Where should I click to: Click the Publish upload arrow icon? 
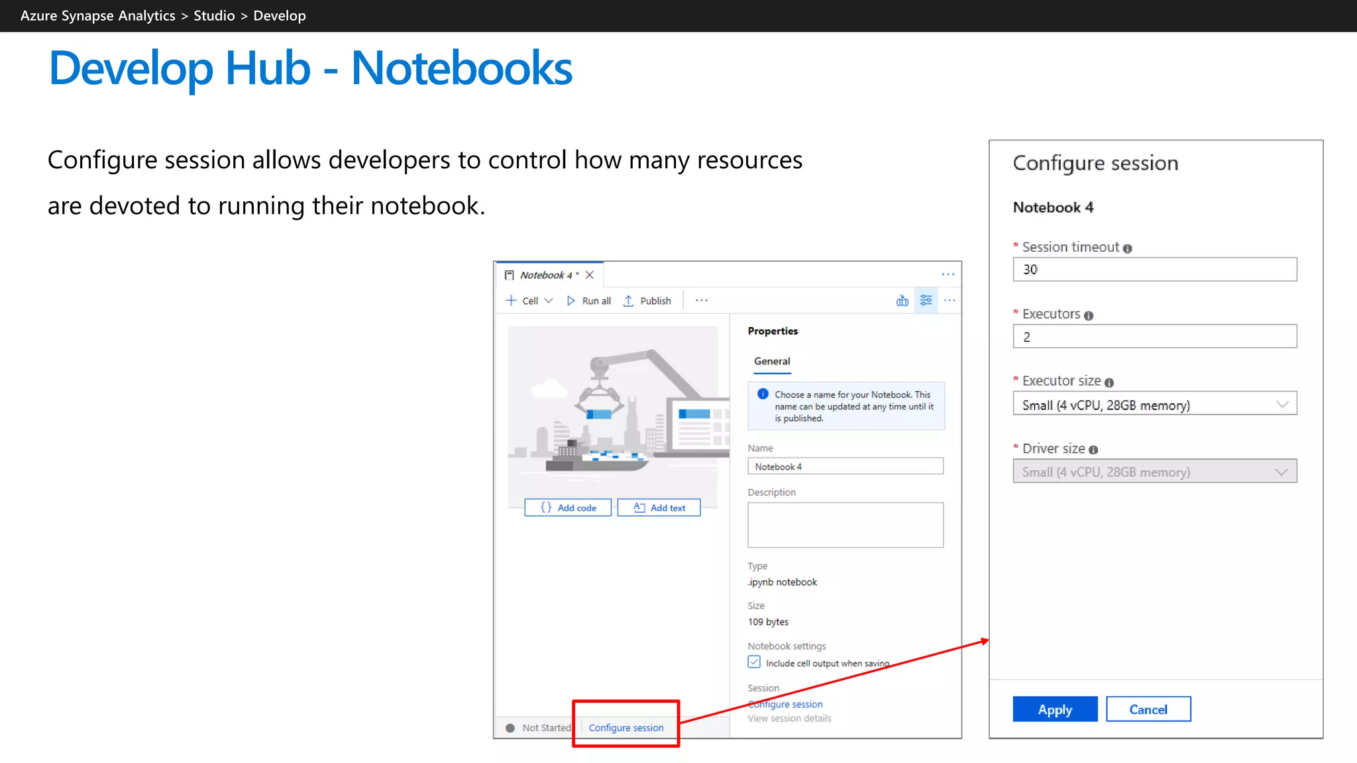click(x=628, y=301)
